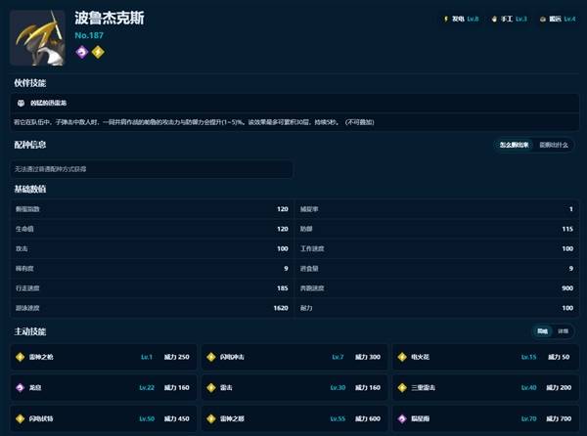The height and width of the screenshot is (436, 587).
Task: Click the electric icon of the Lv.7 skill
Action: (x=211, y=357)
